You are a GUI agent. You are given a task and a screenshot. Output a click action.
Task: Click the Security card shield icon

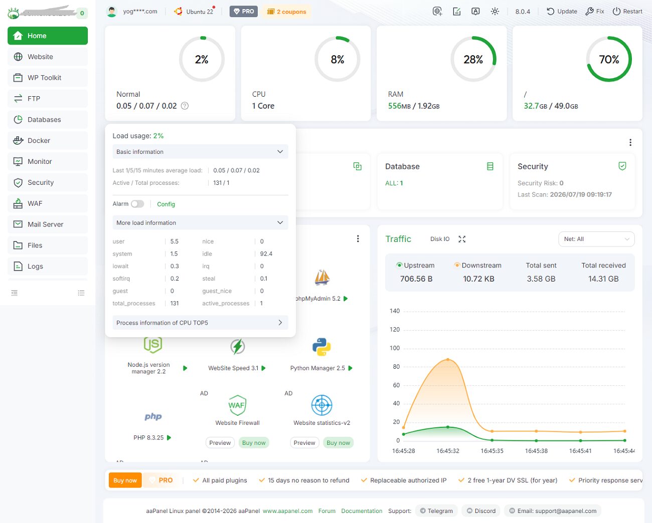622,166
